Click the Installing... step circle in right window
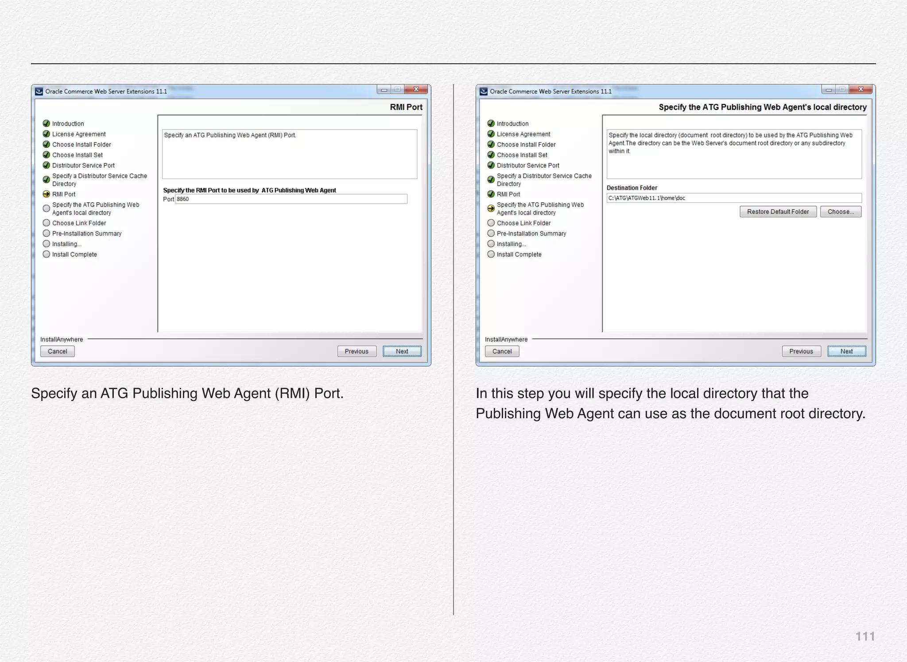 point(491,244)
